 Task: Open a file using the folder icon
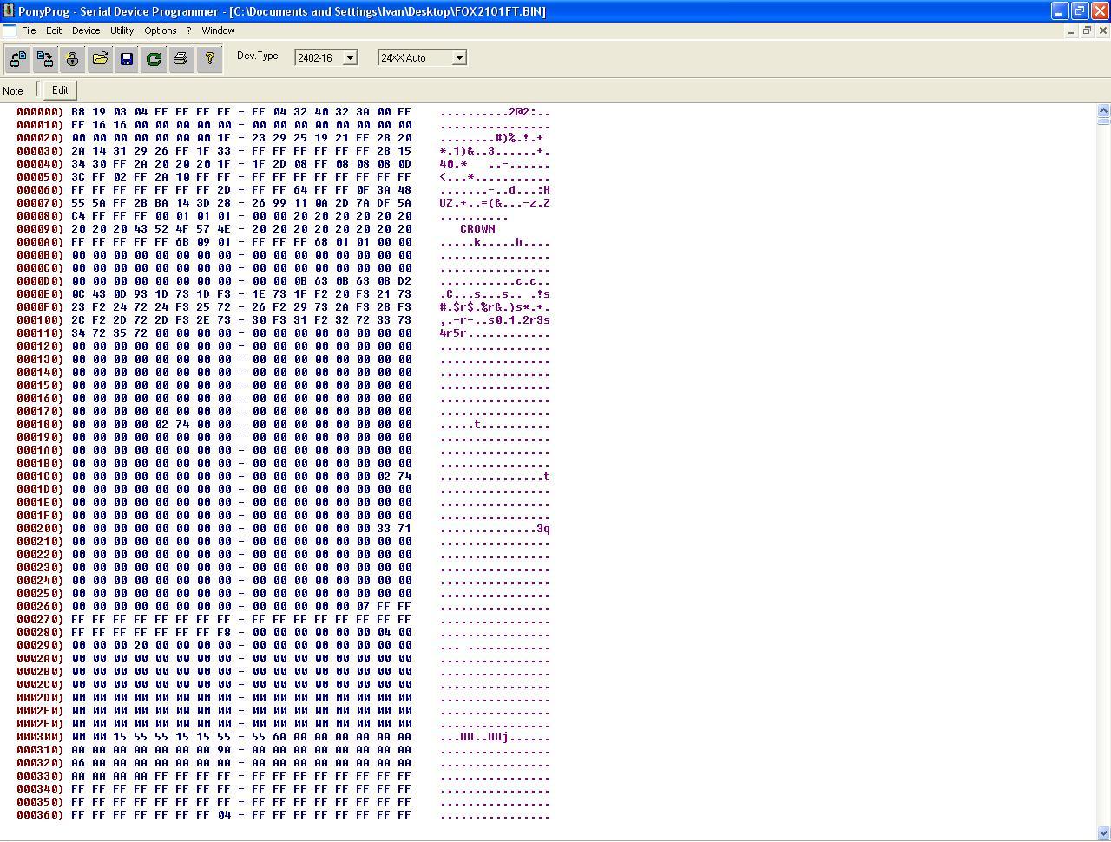[x=100, y=59]
